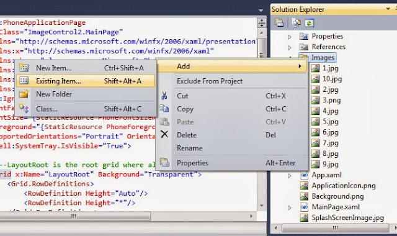Screen dimensions: 397x236
Task: Select 2.jpg in Images folder
Action: point(331,89)
